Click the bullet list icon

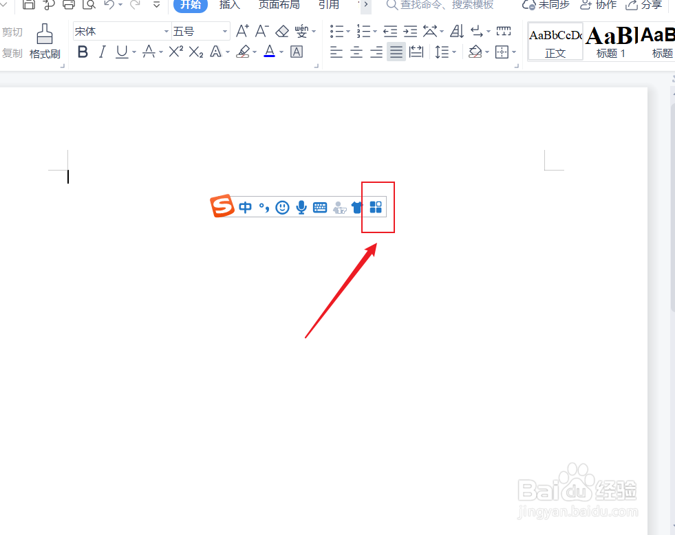click(x=336, y=32)
